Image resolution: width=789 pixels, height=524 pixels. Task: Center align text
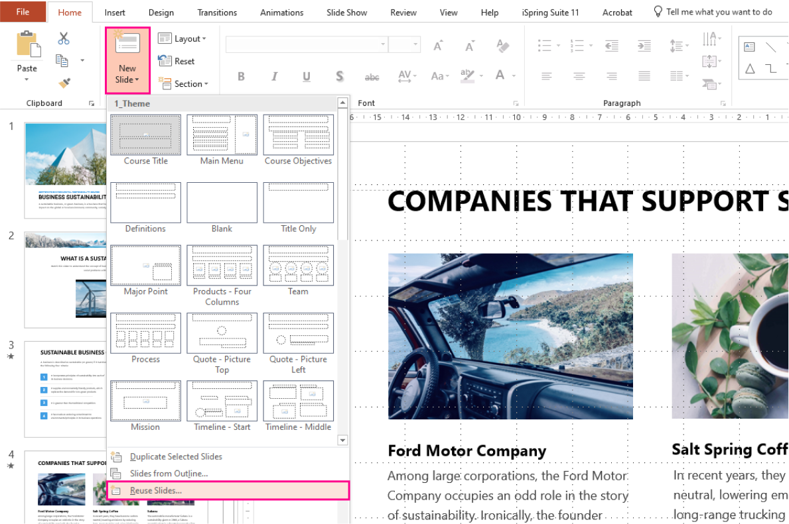[579, 76]
